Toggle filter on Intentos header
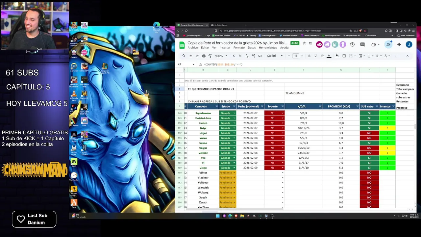This screenshot has width=421, height=237. pos(393,107)
